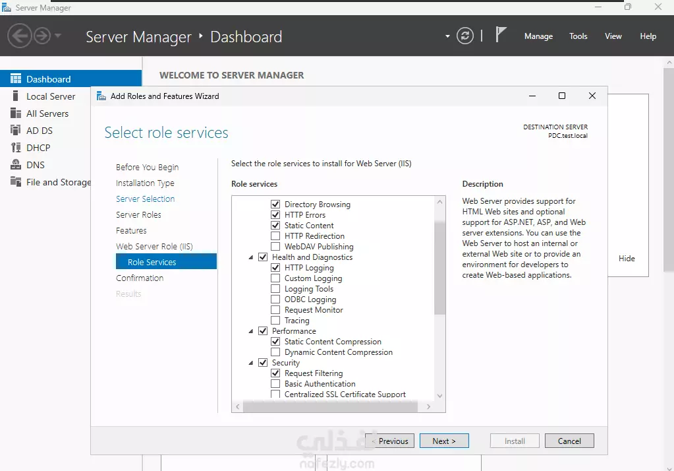
Task: Click Hide in the welcome panel
Action: point(627,259)
